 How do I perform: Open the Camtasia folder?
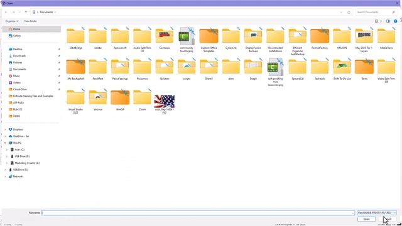[165, 38]
